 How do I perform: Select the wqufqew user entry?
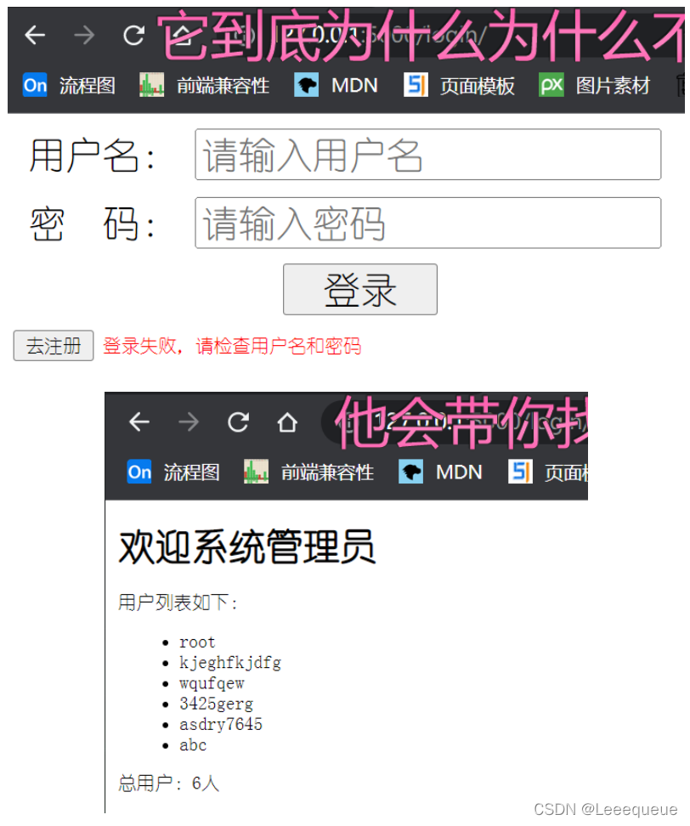pos(212,683)
